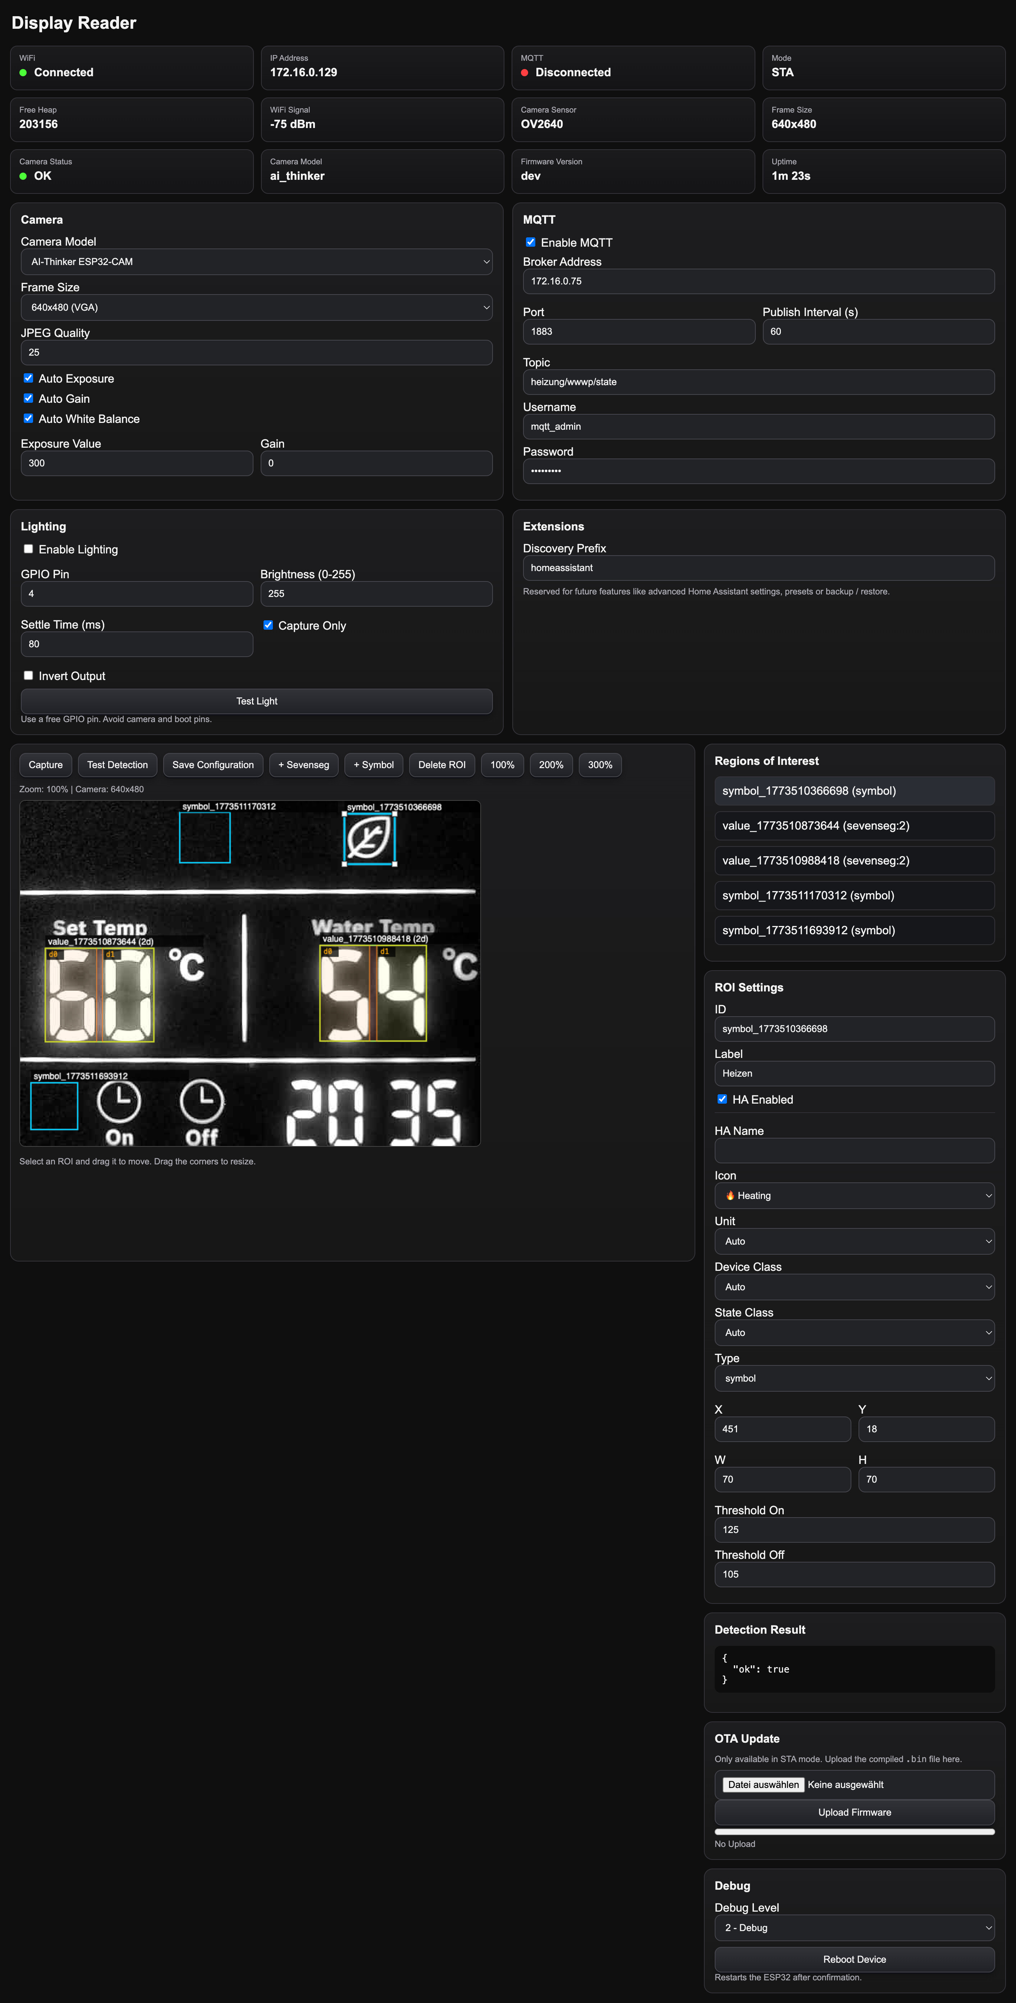Viewport: 1016px width, 2003px height.
Task: Click Save Configuration button
Action: [x=213, y=765]
